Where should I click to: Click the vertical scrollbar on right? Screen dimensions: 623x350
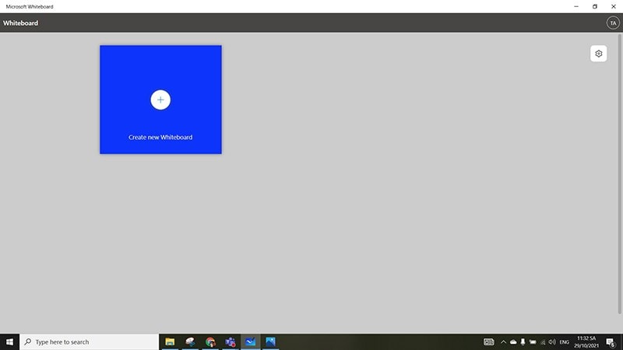click(619, 174)
